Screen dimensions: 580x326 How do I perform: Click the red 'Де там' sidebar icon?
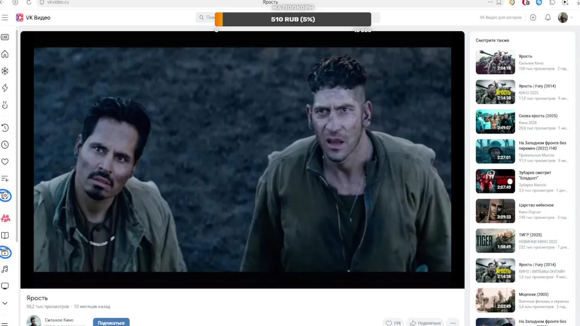(x=5, y=218)
